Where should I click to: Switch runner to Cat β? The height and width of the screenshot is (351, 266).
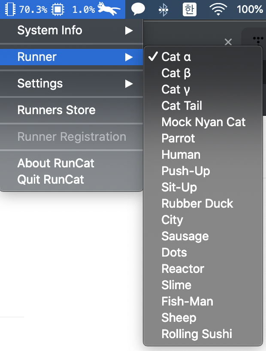click(x=203, y=73)
